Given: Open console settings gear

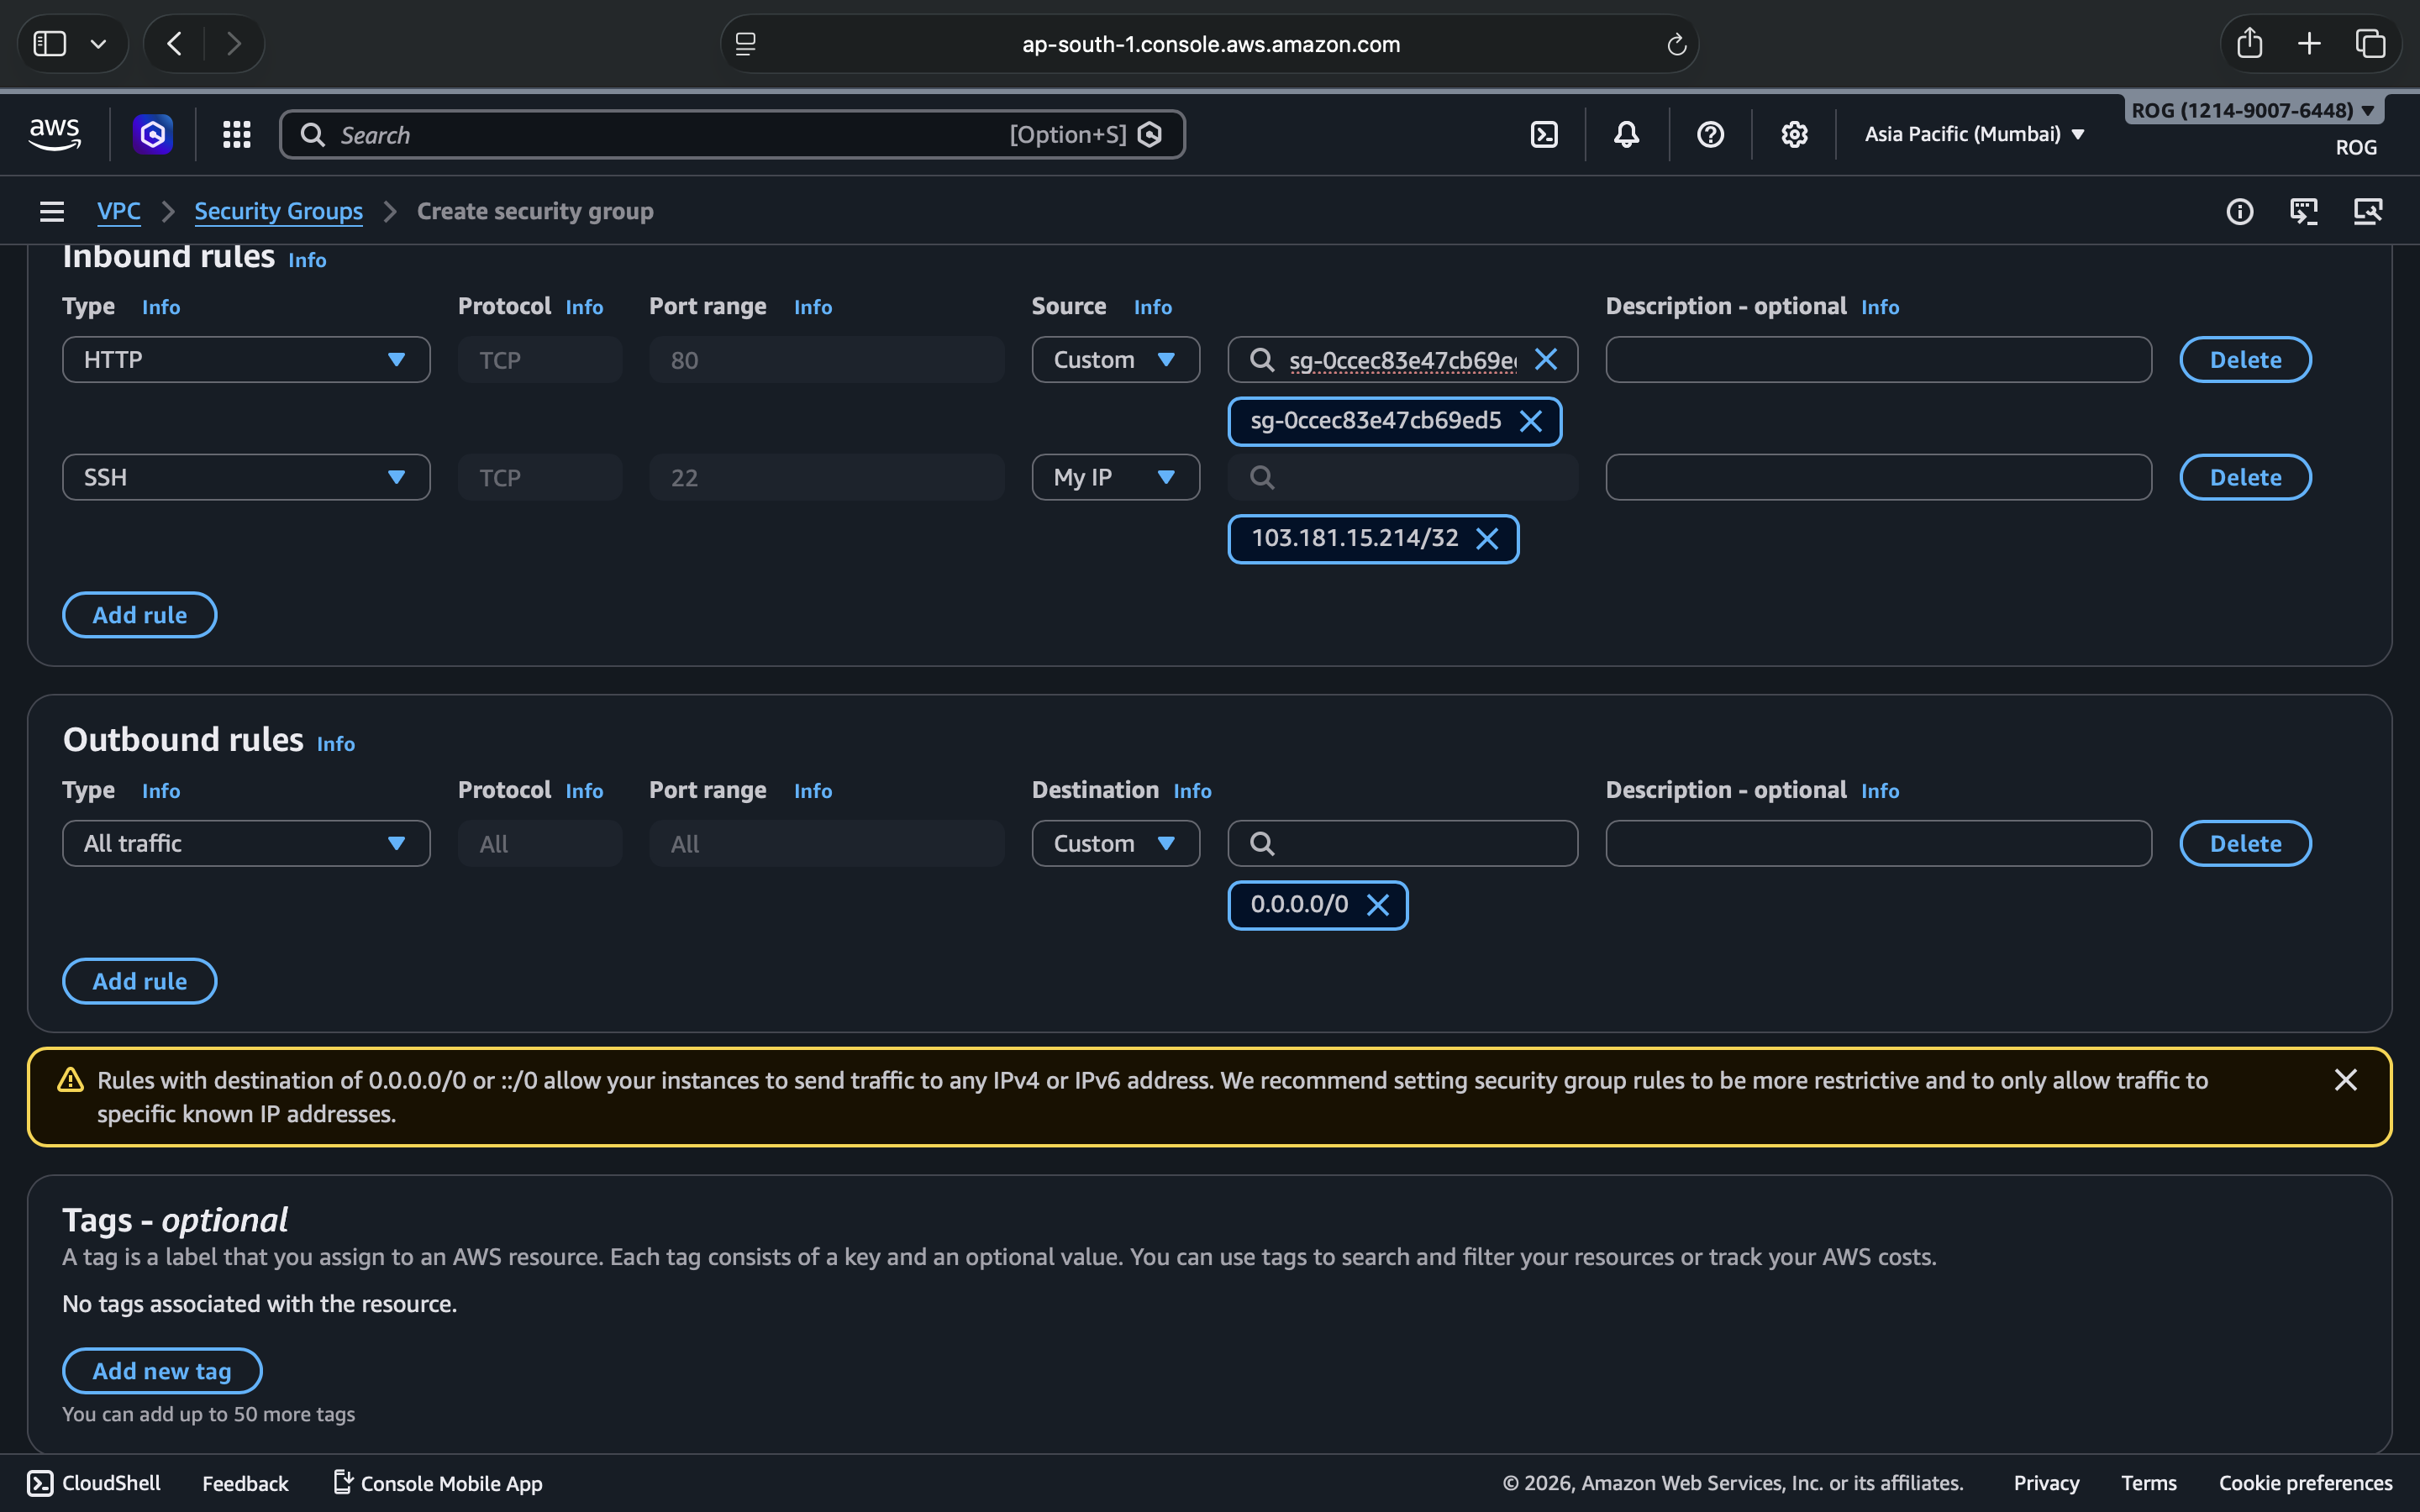Looking at the screenshot, I should tap(1794, 134).
